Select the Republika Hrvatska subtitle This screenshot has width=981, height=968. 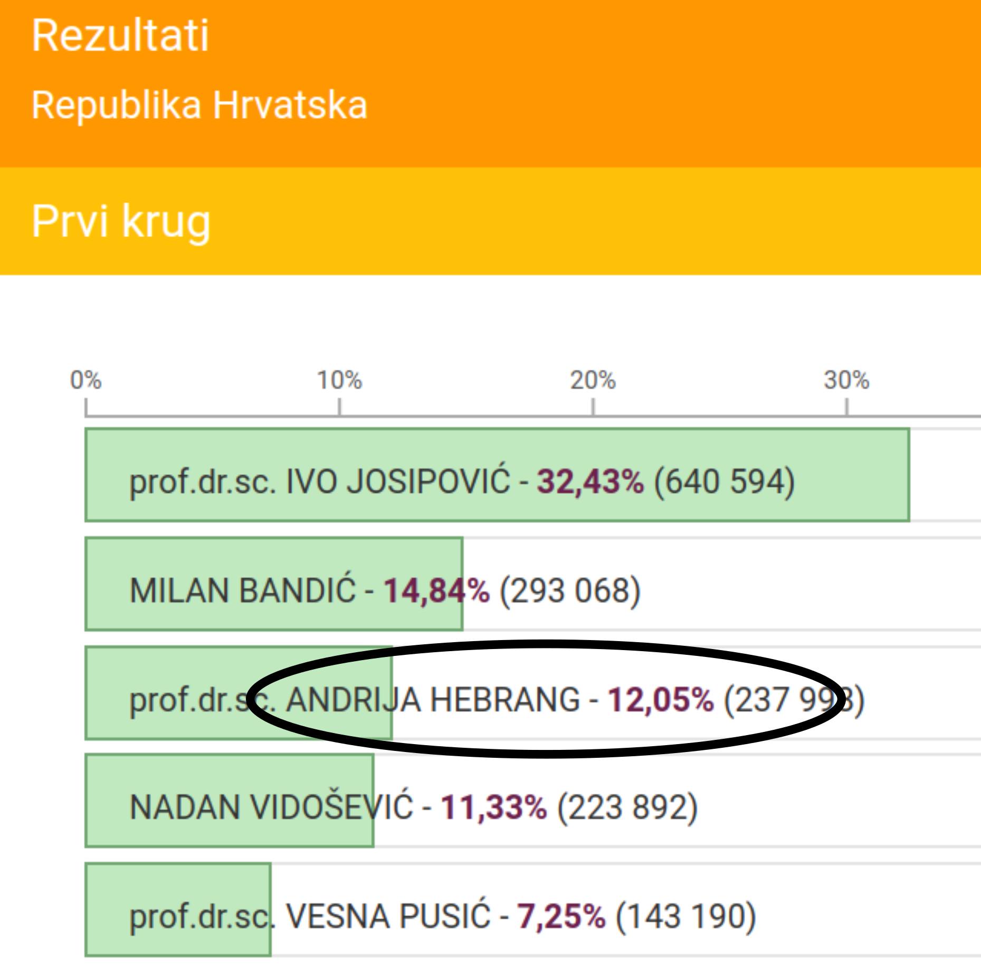[199, 105]
